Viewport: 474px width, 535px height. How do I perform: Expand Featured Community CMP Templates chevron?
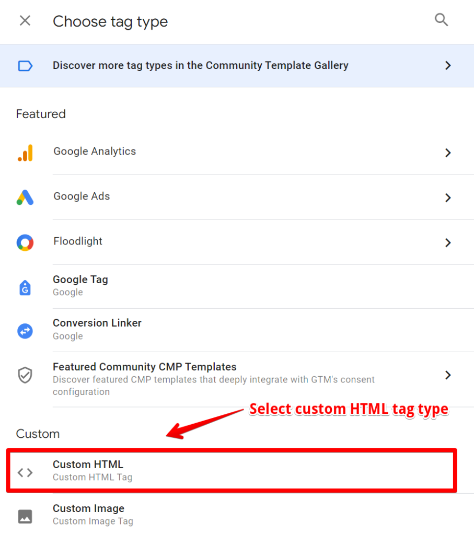click(448, 375)
